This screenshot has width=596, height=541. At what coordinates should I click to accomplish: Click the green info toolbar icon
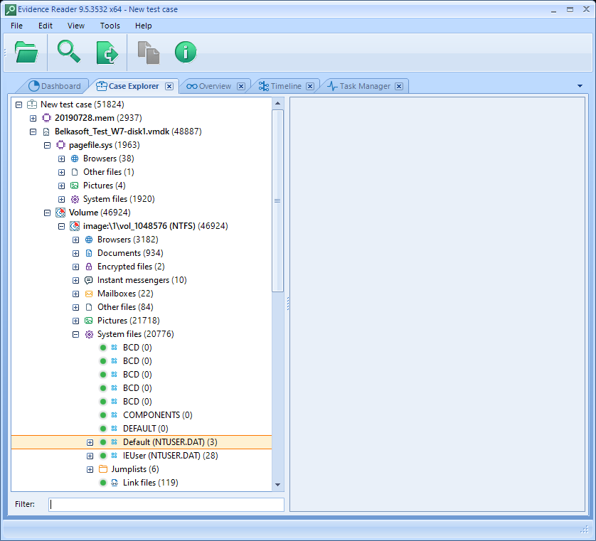pos(186,53)
